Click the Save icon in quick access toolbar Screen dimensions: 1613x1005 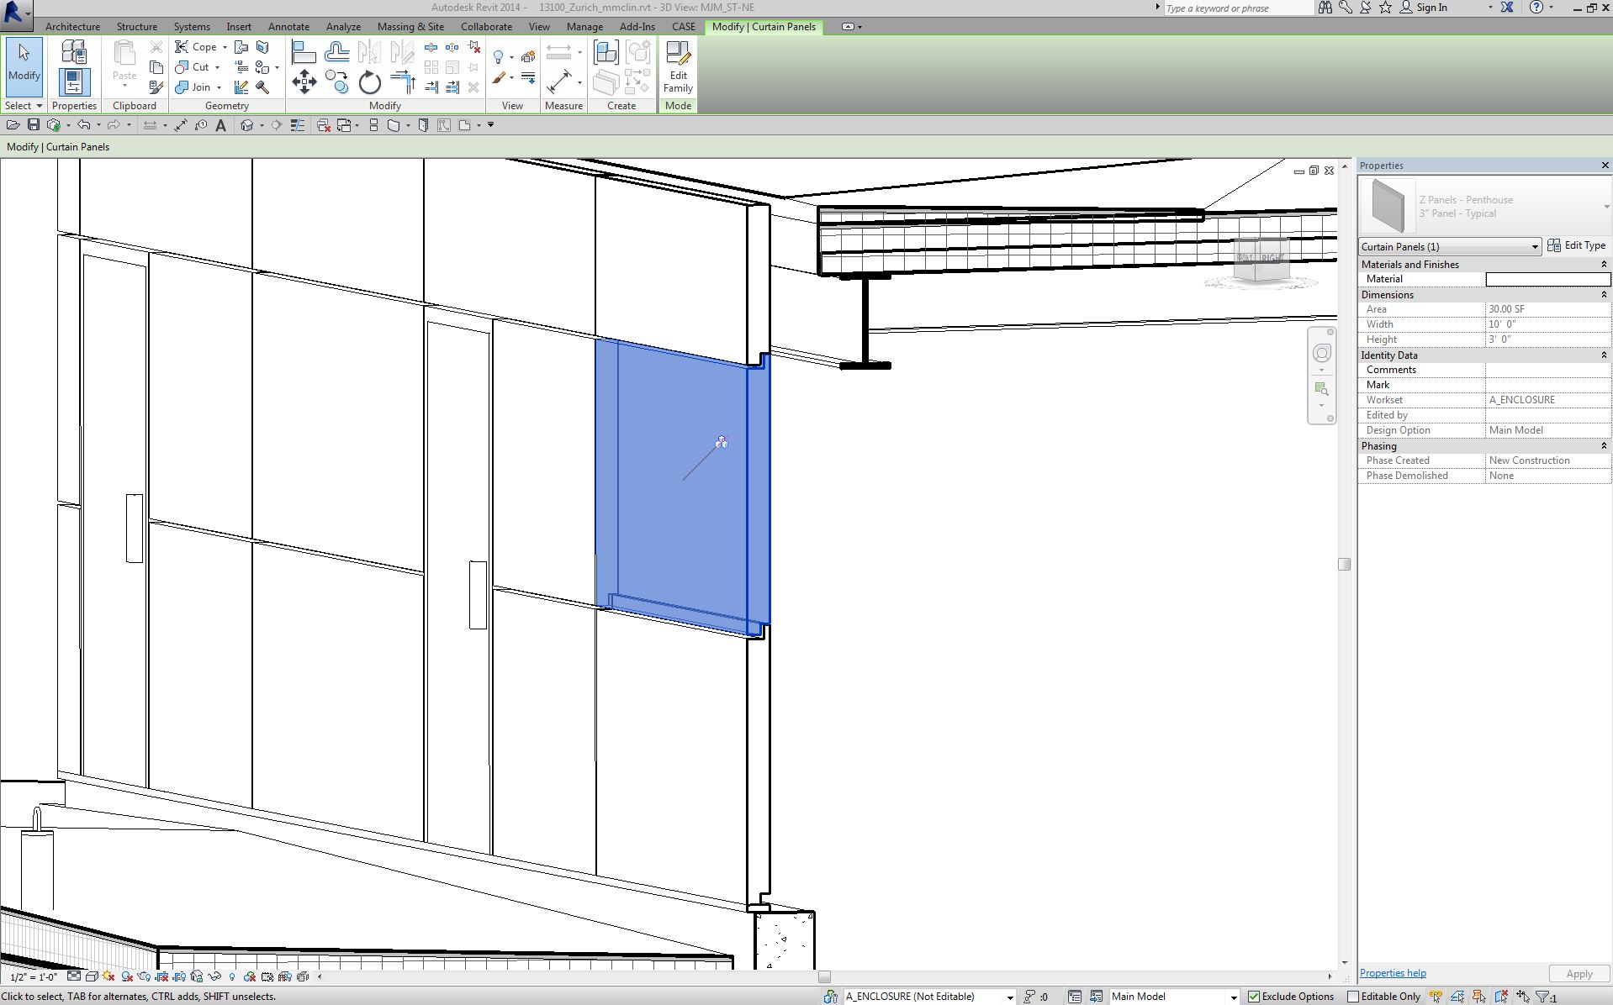[x=34, y=125]
